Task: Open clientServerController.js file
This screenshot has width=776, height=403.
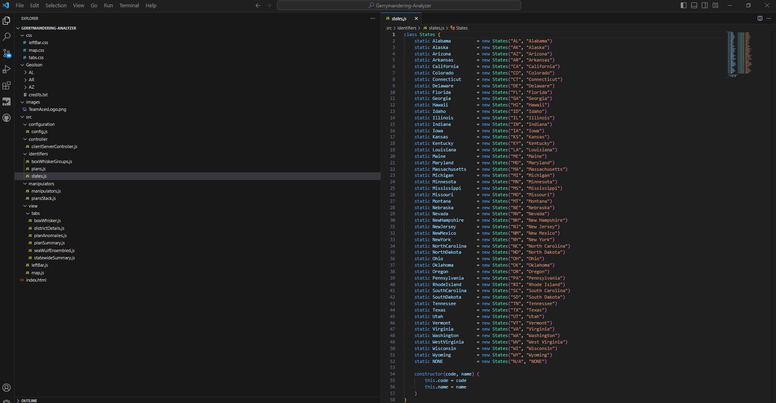Action: (x=54, y=146)
